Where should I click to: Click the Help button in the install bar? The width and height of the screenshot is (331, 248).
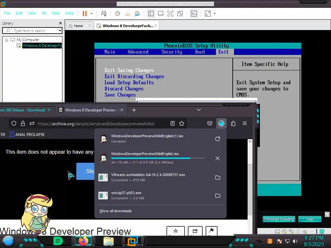click(x=310, y=219)
